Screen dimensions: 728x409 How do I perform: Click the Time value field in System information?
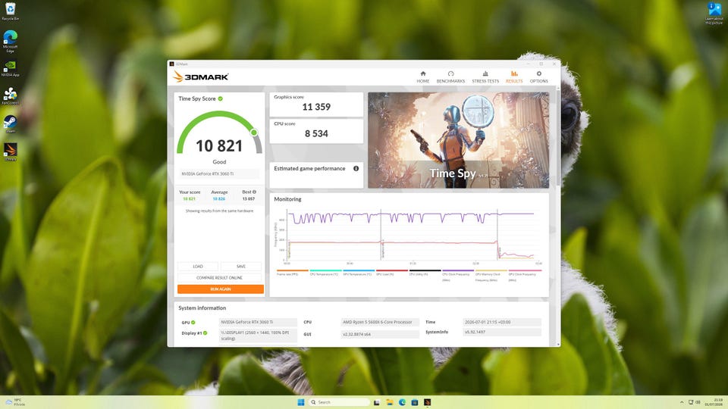(x=502, y=323)
